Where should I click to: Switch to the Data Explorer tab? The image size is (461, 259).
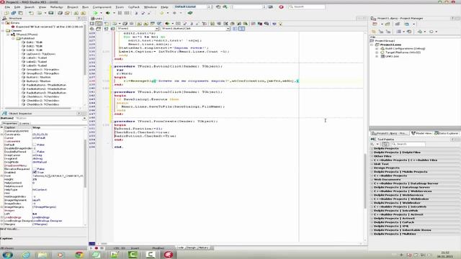[x=447, y=133]
